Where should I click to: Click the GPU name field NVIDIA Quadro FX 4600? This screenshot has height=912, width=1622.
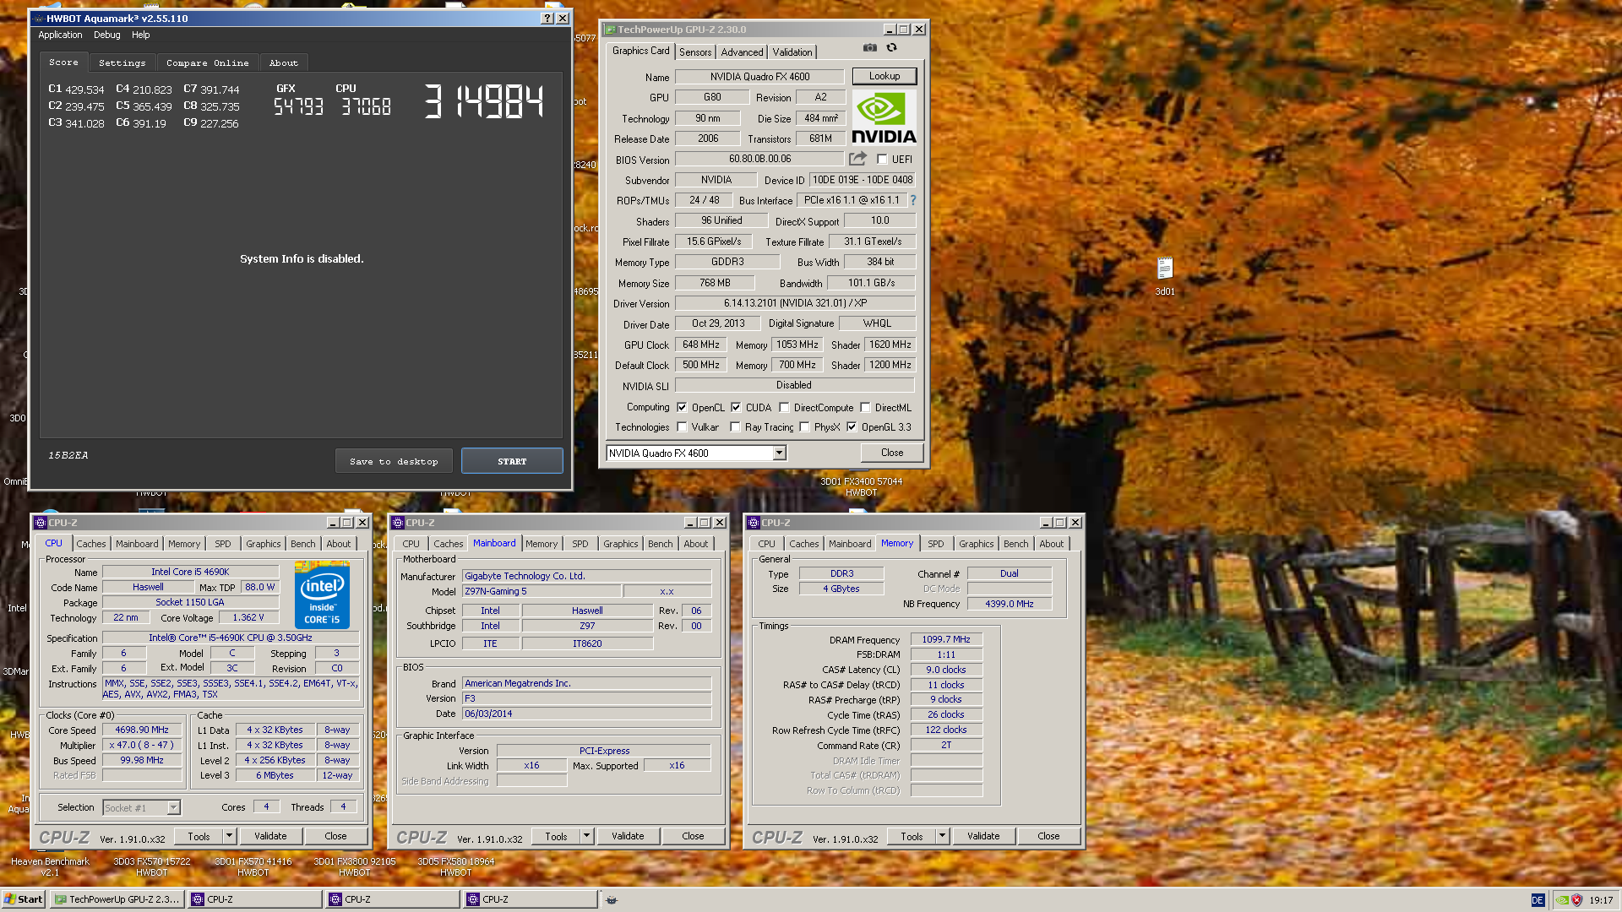point(759,77)
